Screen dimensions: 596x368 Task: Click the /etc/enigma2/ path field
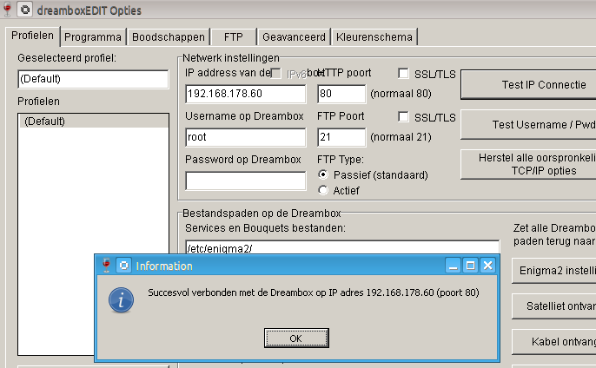tap(342, 247)
